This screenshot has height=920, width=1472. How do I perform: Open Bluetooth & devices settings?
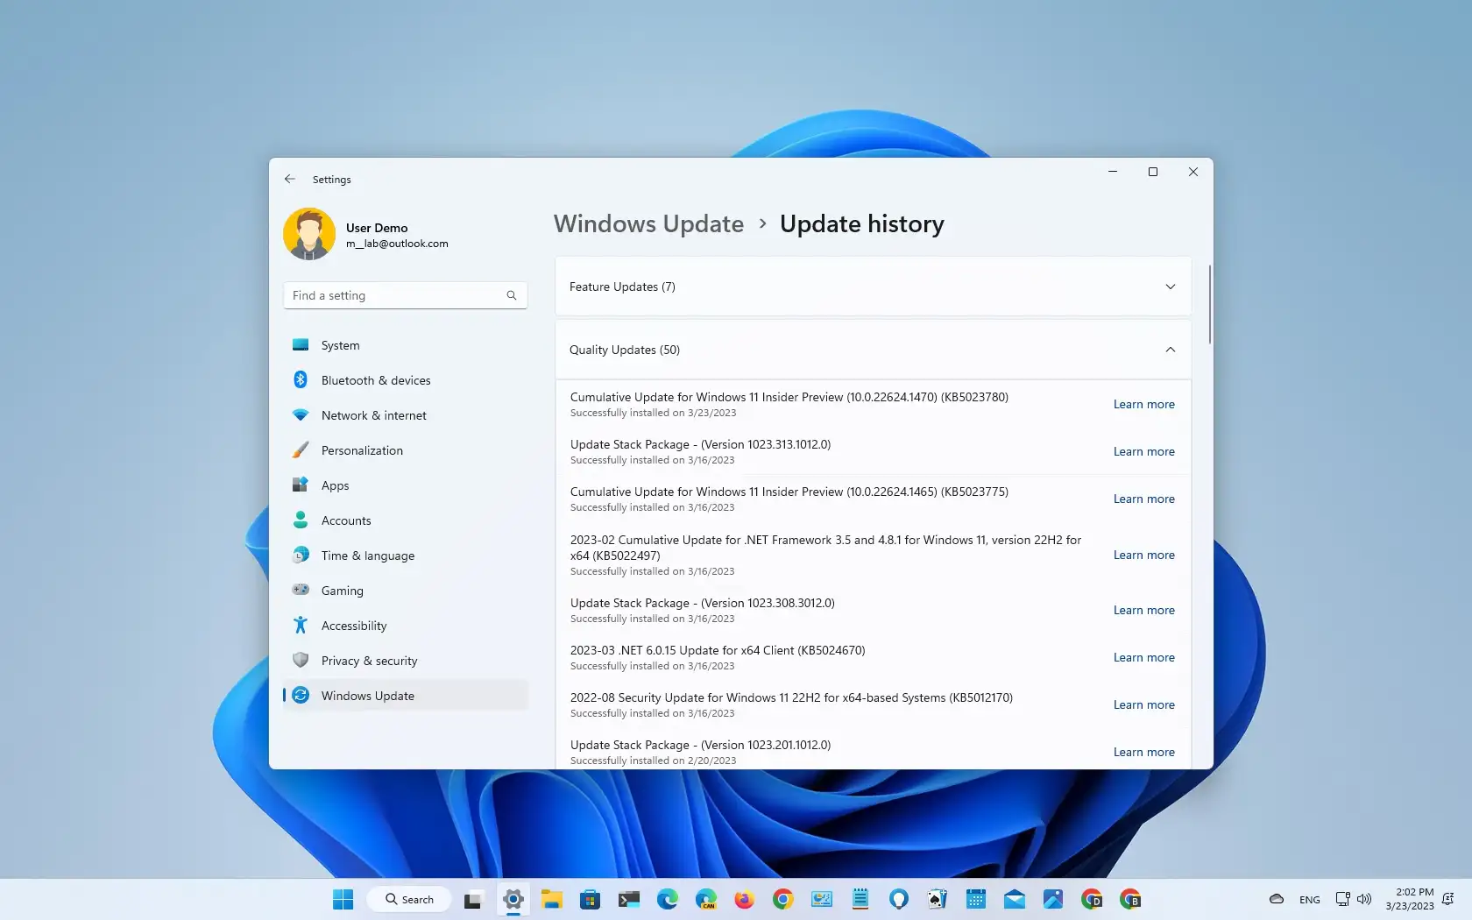(406, 380)
